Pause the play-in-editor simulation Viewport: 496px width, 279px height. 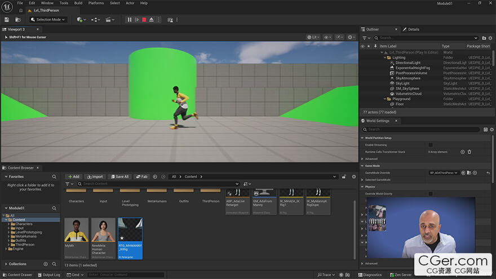coord(130,20)
